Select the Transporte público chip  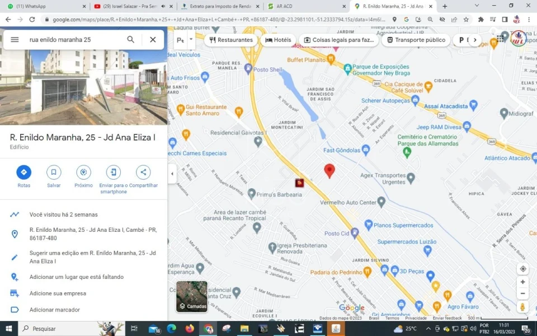(x=416, y=40)
